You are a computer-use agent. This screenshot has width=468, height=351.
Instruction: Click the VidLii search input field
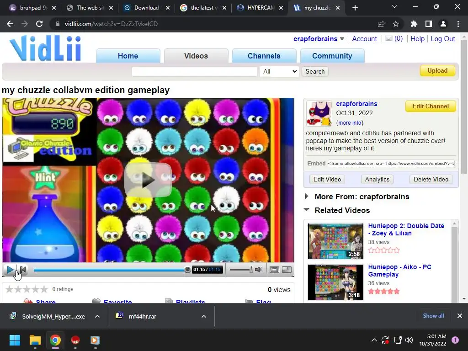[x=194, y=71]
